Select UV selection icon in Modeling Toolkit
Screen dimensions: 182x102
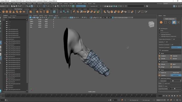178,22
